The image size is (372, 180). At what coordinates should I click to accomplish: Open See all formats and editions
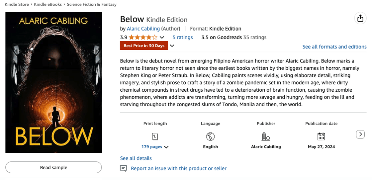click(x=334, y=47)
